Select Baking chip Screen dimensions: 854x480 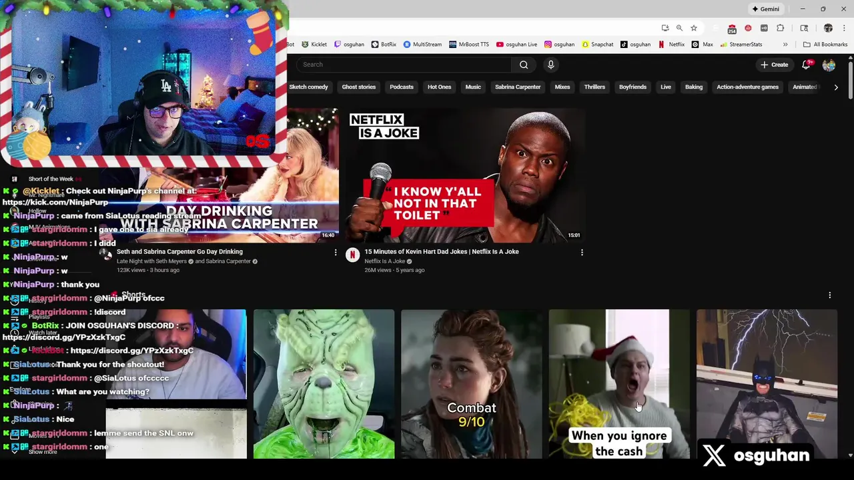click(694, 87)
